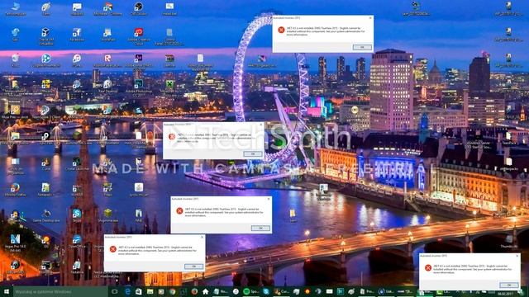529x297 pixels.
Task: Select the Crystal Launcher desktop shortcut
Action: point(77,163)
